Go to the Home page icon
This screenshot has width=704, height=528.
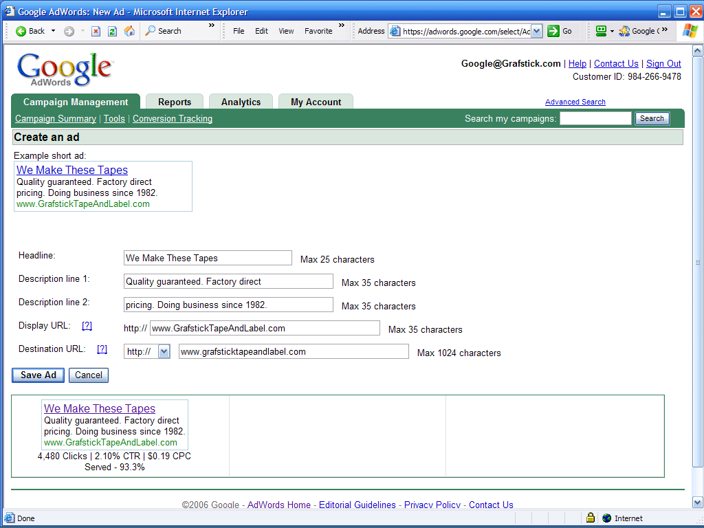pos(129,31)
